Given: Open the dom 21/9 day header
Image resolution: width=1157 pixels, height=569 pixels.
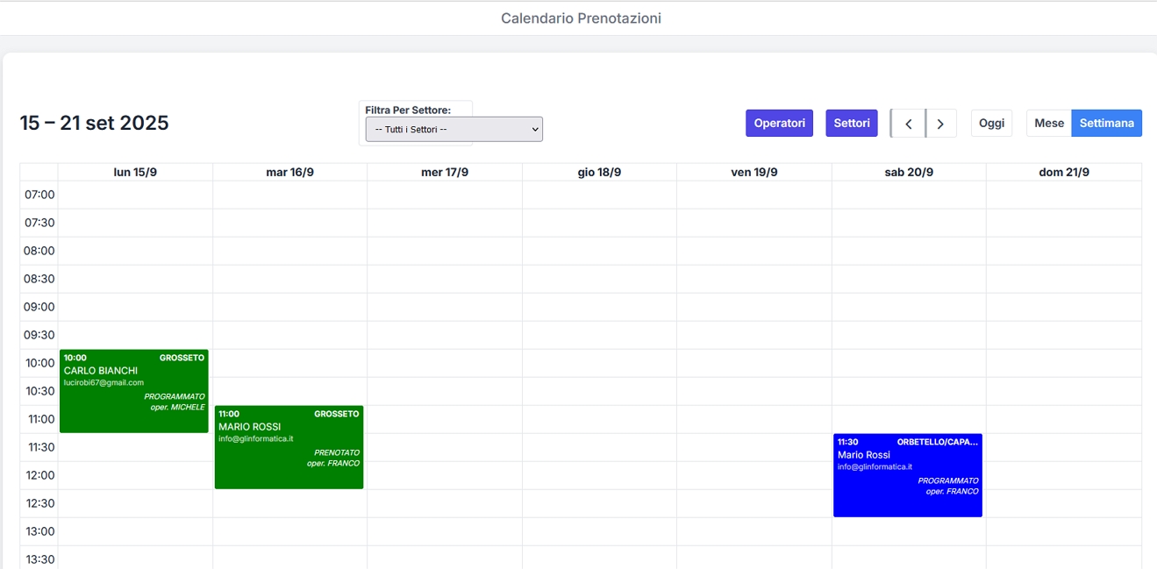Looking at the screenshot, I should click(1064, 173).
